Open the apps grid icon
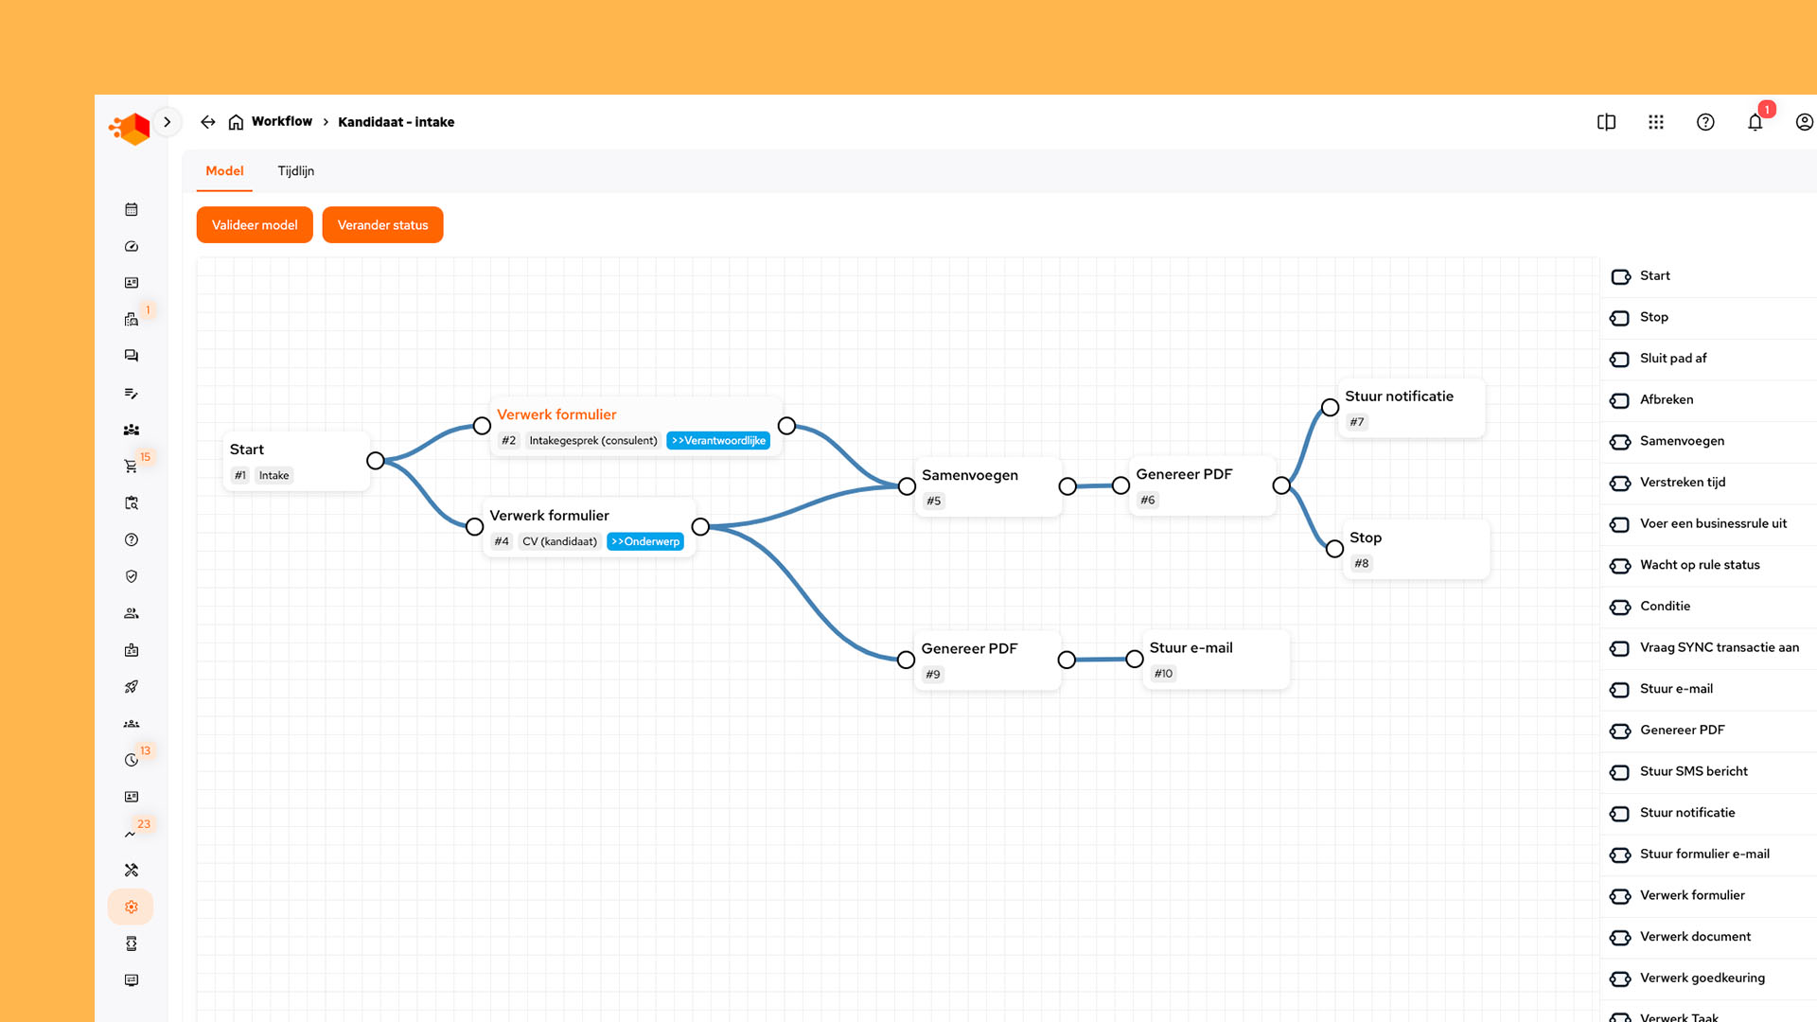The height and width of the screenshot is (1022, 1817). [x=1655, y=122]
